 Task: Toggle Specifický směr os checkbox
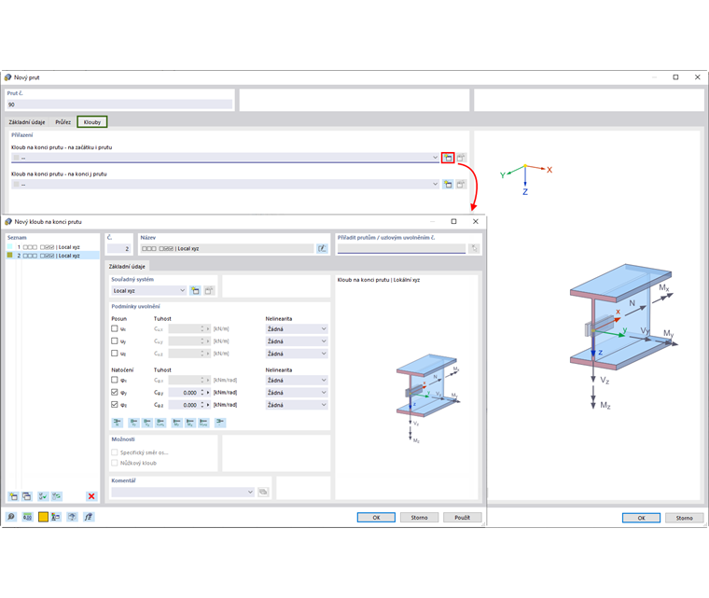(x=115, y=452)
